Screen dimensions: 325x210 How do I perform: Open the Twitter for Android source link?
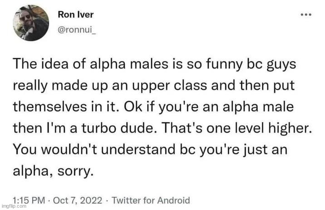tap(151, 200)
